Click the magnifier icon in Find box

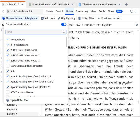[x=64, y=32]
